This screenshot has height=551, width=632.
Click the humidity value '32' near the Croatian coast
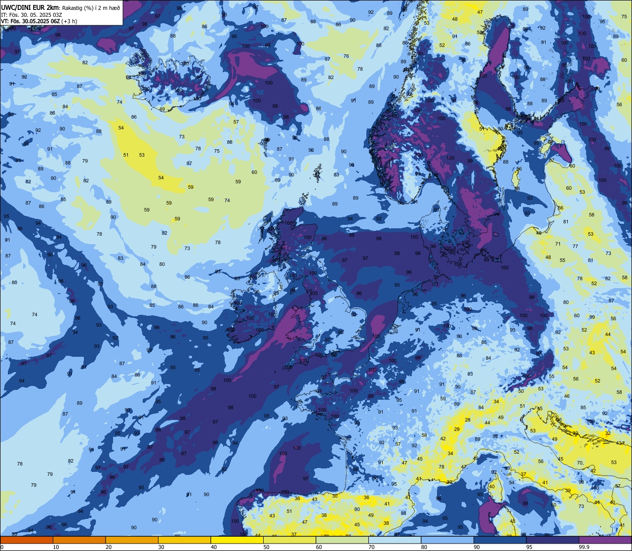pyautogui.click(x=608, y=432)
